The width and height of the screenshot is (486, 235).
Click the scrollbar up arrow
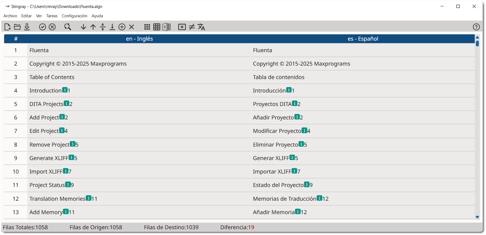pos(477,37)
